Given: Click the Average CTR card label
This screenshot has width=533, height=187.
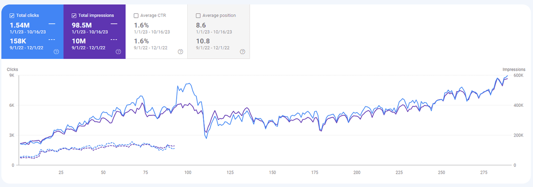Looking at the screenshot, I should click(154, 16).
